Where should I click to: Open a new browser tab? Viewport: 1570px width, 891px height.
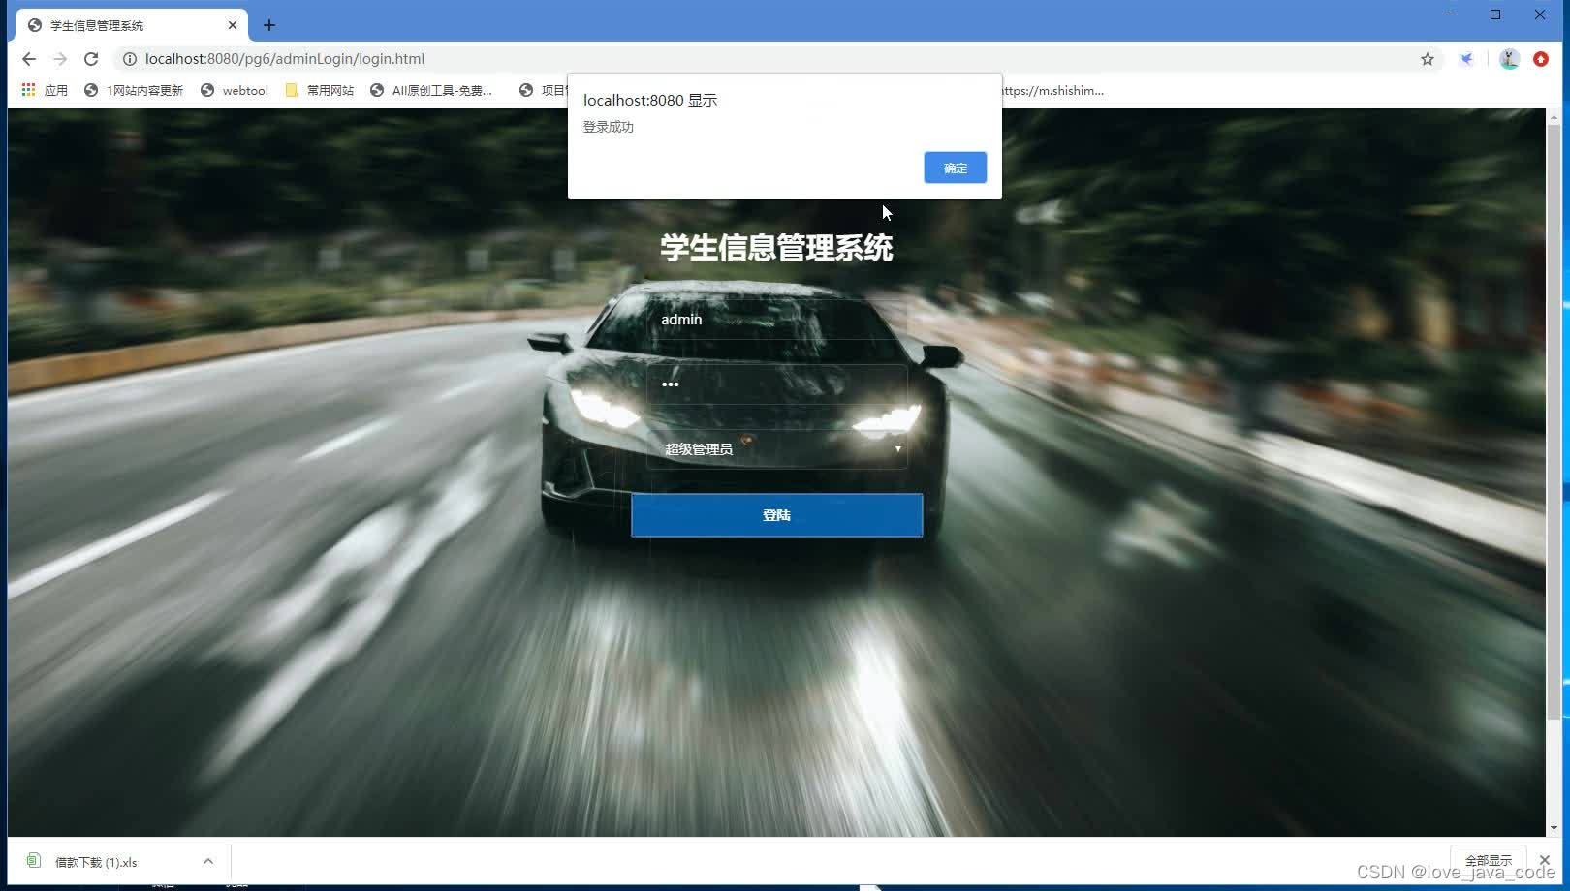coord(269,24)
